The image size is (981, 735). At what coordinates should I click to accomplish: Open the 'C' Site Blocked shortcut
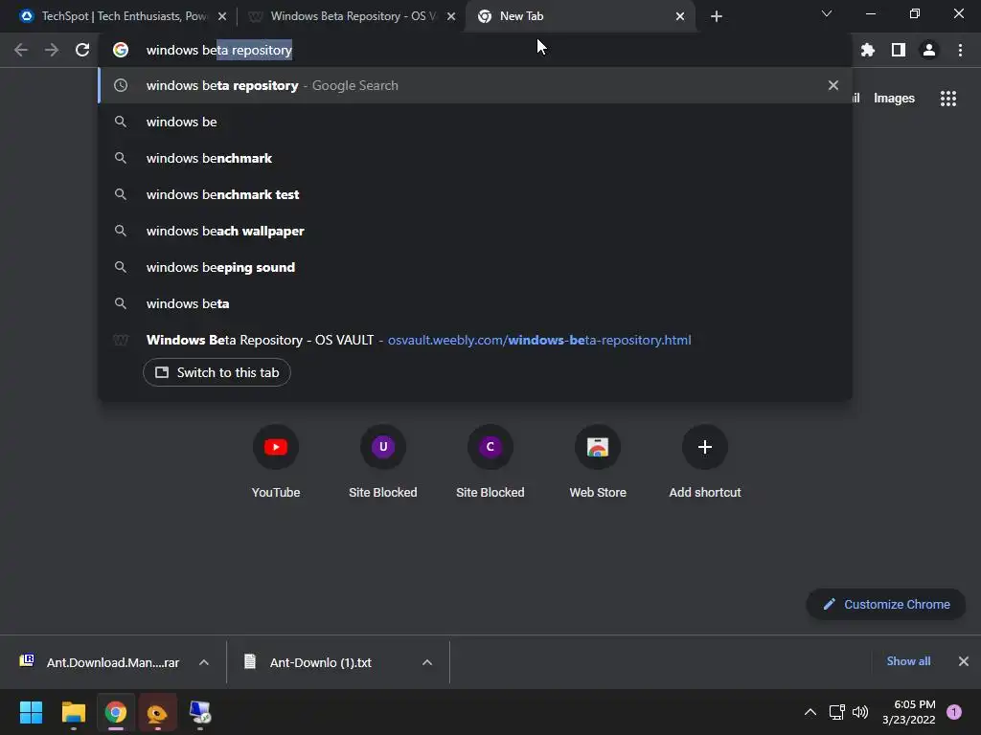tap(490, 461)
